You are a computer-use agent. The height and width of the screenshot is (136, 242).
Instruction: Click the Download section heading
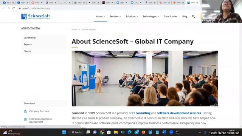pyautogui.click(x=29, y=104)
